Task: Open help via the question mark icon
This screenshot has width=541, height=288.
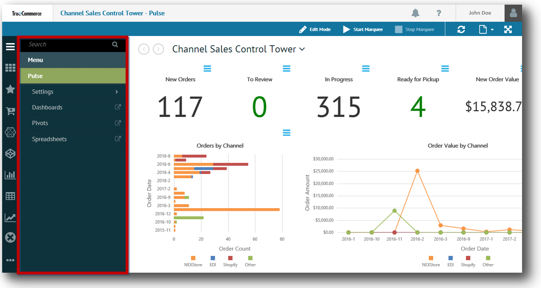Action: [439, 13]
